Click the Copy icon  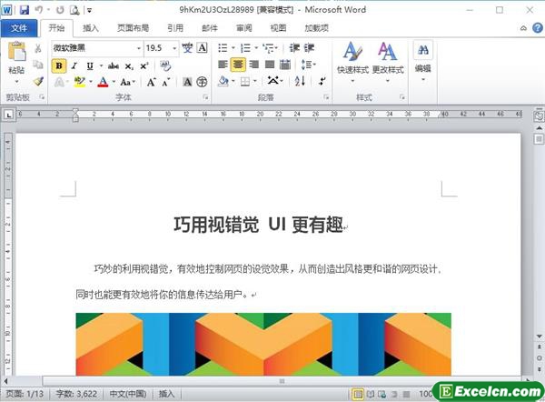point(38,65)
